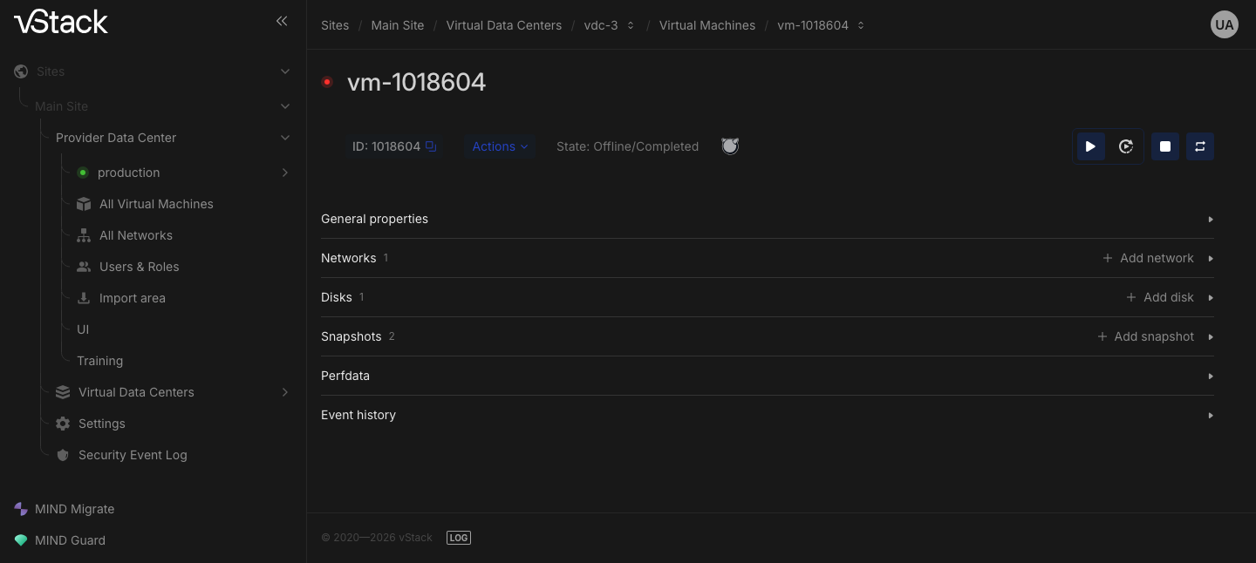Click Add snapshot text
The image size is (1256, 563).
[1154, 336]
